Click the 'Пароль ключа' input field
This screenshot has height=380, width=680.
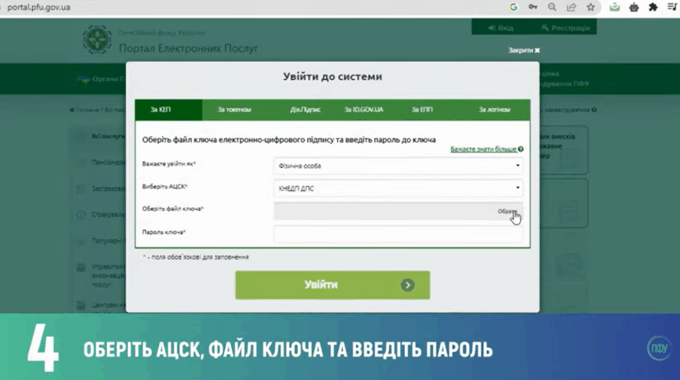[398, 234]
